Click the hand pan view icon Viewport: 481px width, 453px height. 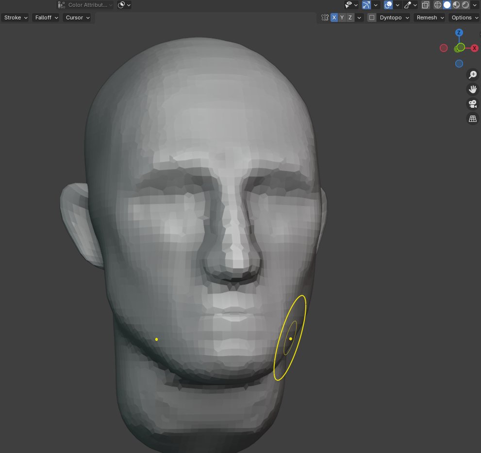[473, 89]
